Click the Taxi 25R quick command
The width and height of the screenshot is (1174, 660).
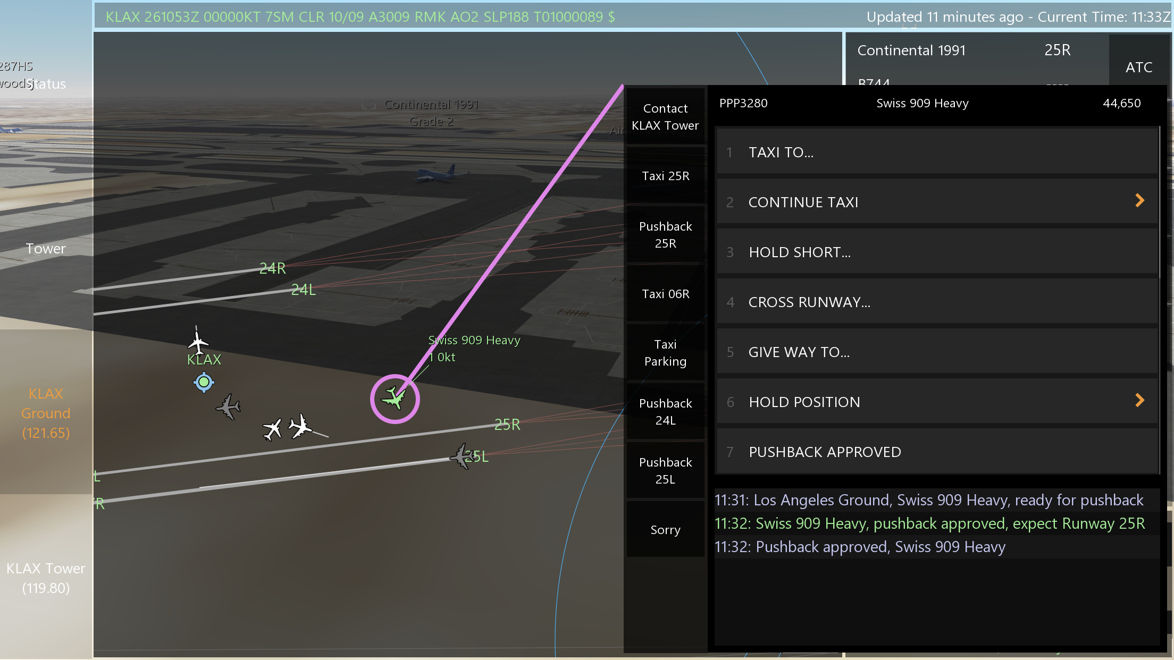pyautogui.click(x=665, y=176)
